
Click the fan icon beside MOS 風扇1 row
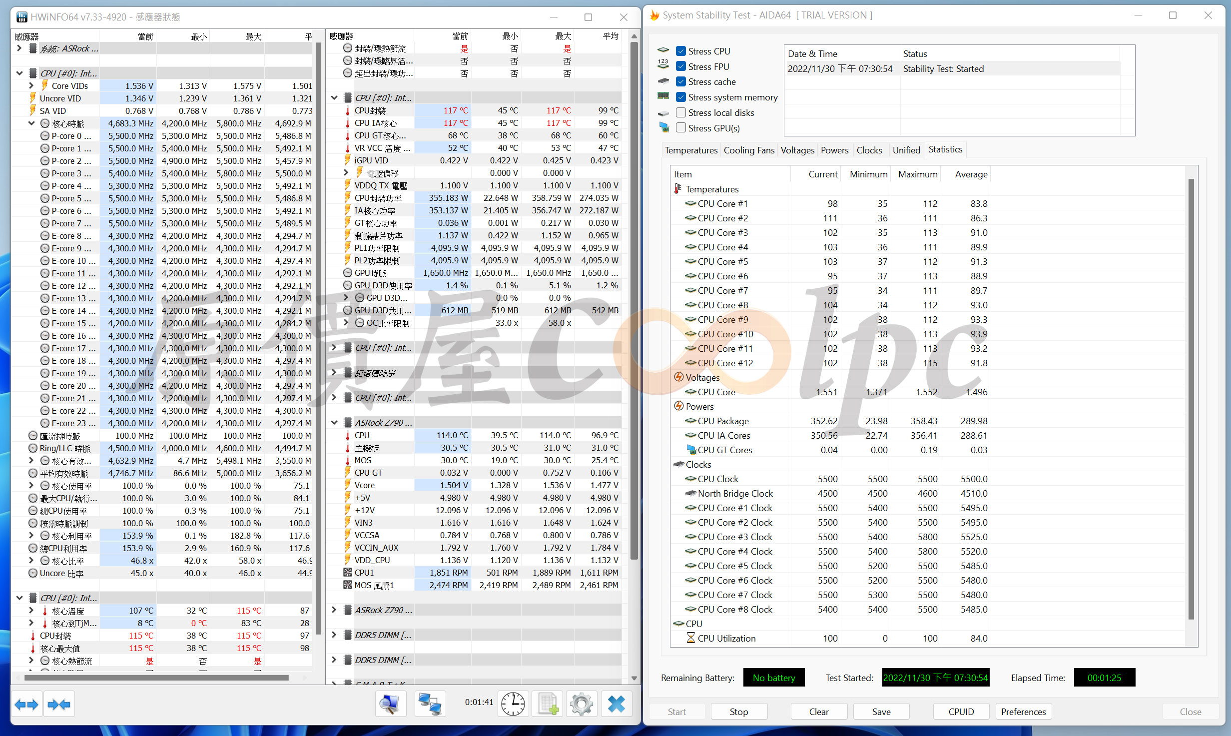click(x=348, y=585)
